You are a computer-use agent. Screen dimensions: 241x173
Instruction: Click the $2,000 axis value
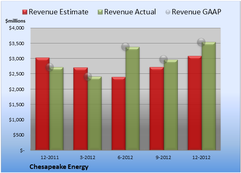[x=16, y=89]
